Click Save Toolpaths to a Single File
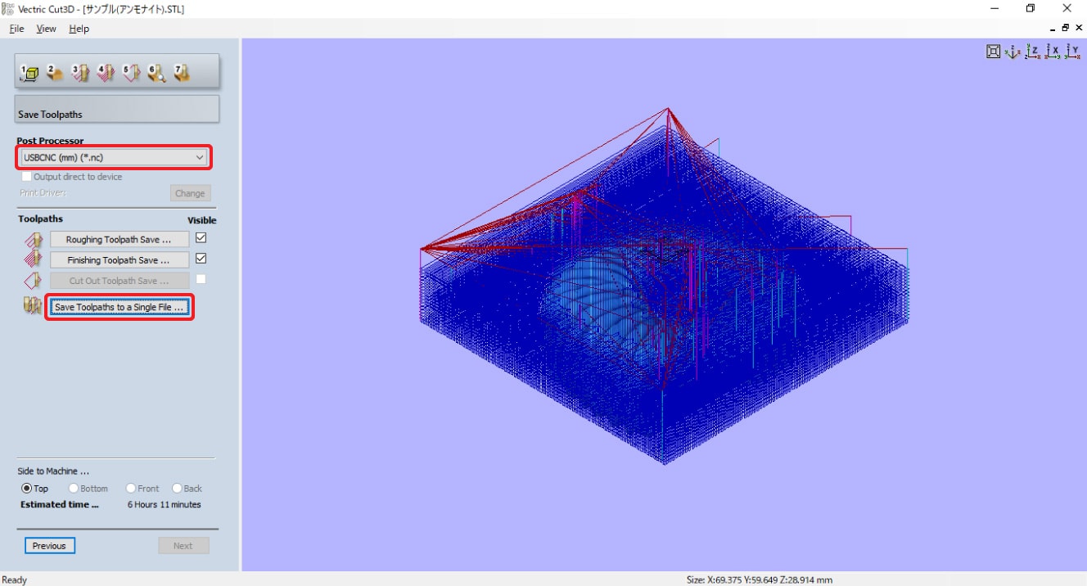This screenshot has height=586, width=1087. point(119,307)
